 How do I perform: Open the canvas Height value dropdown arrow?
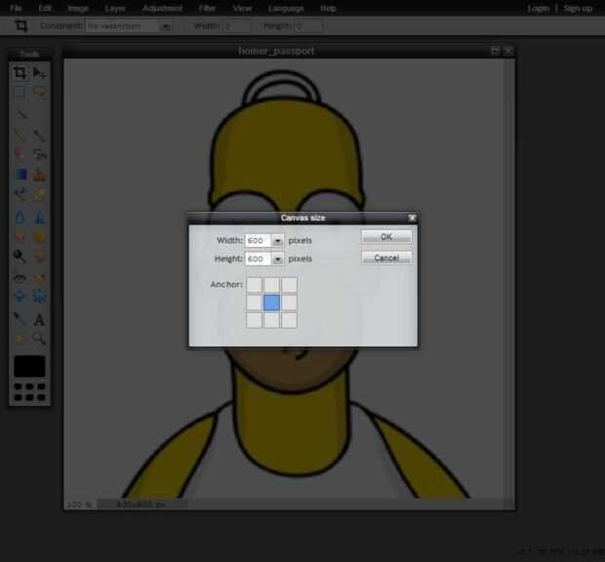[x=277, y=260]
